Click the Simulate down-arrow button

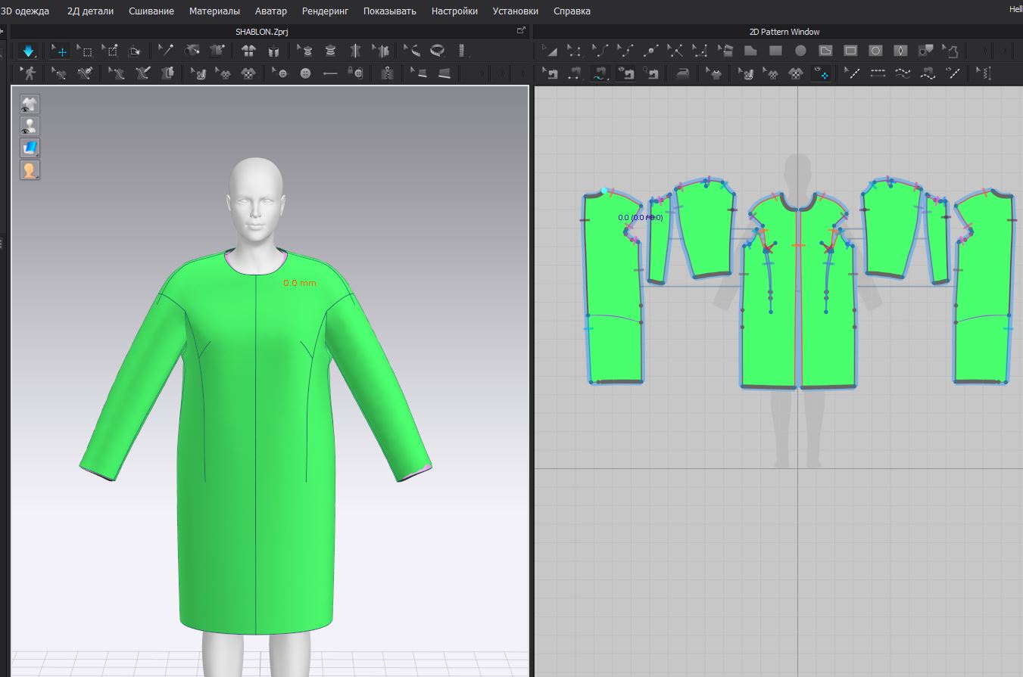[x=29, y=51]
